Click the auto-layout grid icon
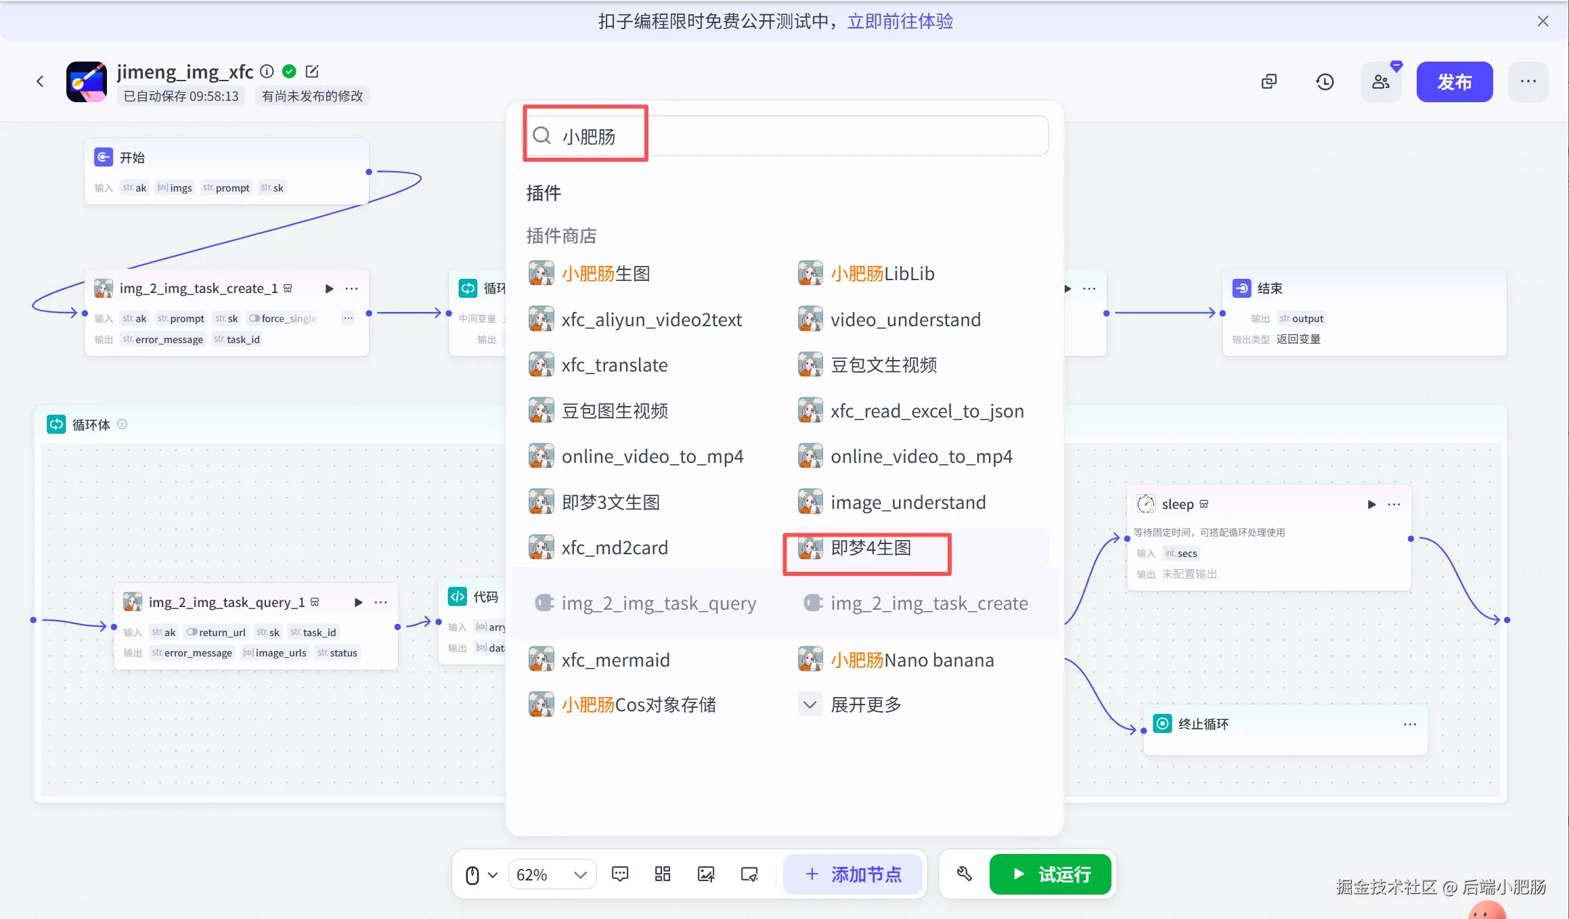 663,874
